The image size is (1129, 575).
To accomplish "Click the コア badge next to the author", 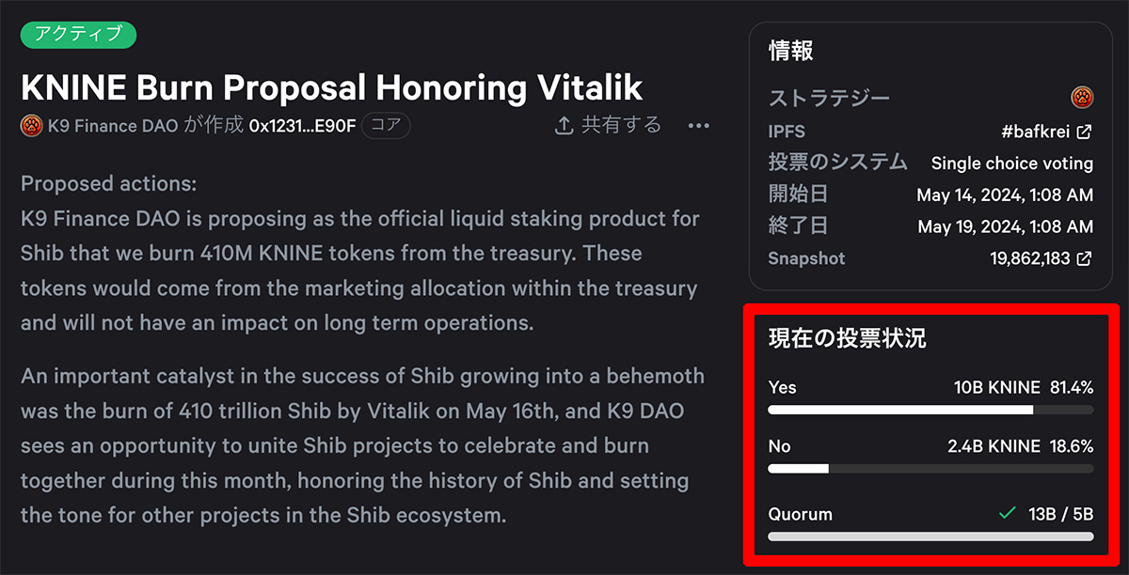I will click(386, 126).
